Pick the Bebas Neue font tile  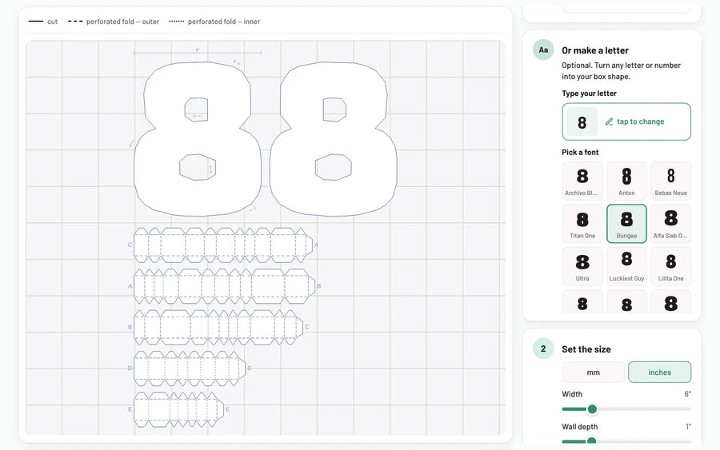pyautogui.click(x=671, y=181)
